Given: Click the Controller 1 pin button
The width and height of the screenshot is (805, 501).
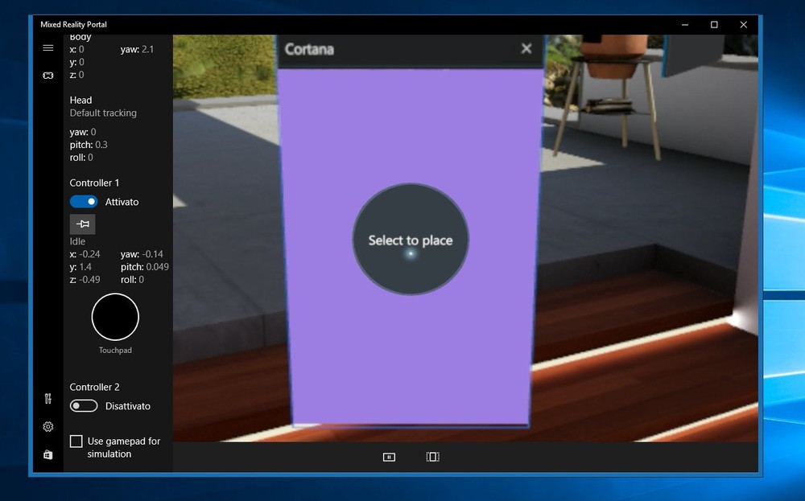Looking at the screenshot, I should click(x=82, y=224).
